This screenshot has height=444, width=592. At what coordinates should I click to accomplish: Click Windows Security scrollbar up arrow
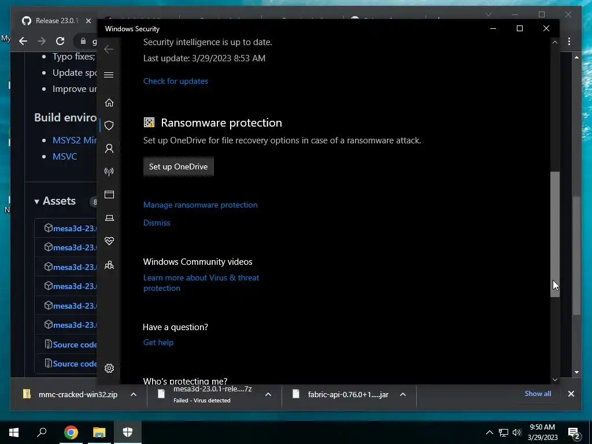(554, 42)
